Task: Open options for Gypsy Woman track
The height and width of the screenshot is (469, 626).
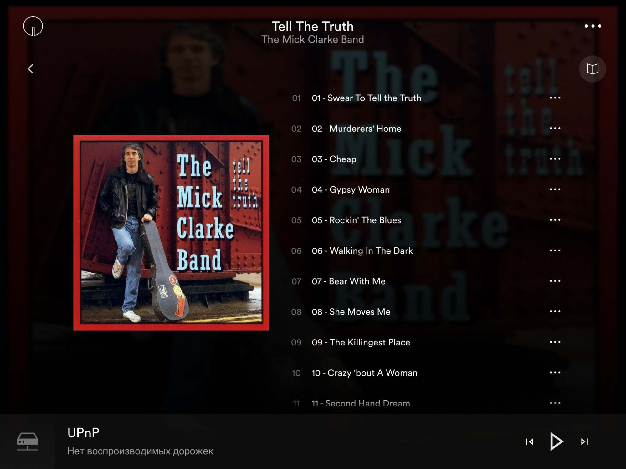Action: [555, 189]
